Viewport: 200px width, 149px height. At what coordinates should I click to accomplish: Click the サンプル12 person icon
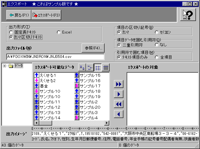click(37, 107)
